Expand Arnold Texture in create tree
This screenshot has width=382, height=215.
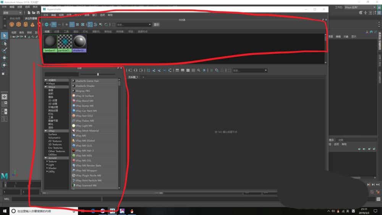tap(47, 162)
